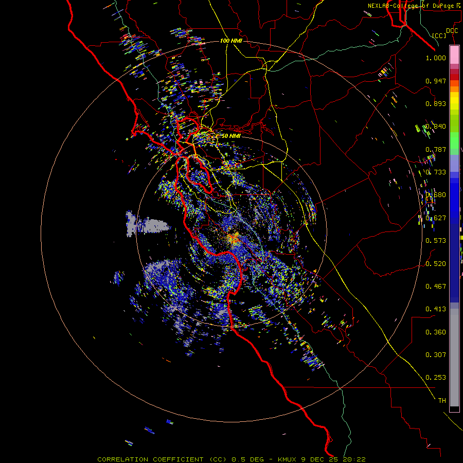Click the 1.000 legend value
The height and width of the screenshot is (463, 463).
436,58
